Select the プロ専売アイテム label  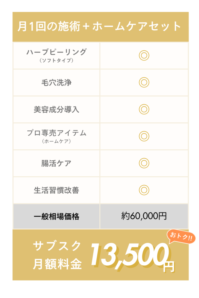click(56, 133)
